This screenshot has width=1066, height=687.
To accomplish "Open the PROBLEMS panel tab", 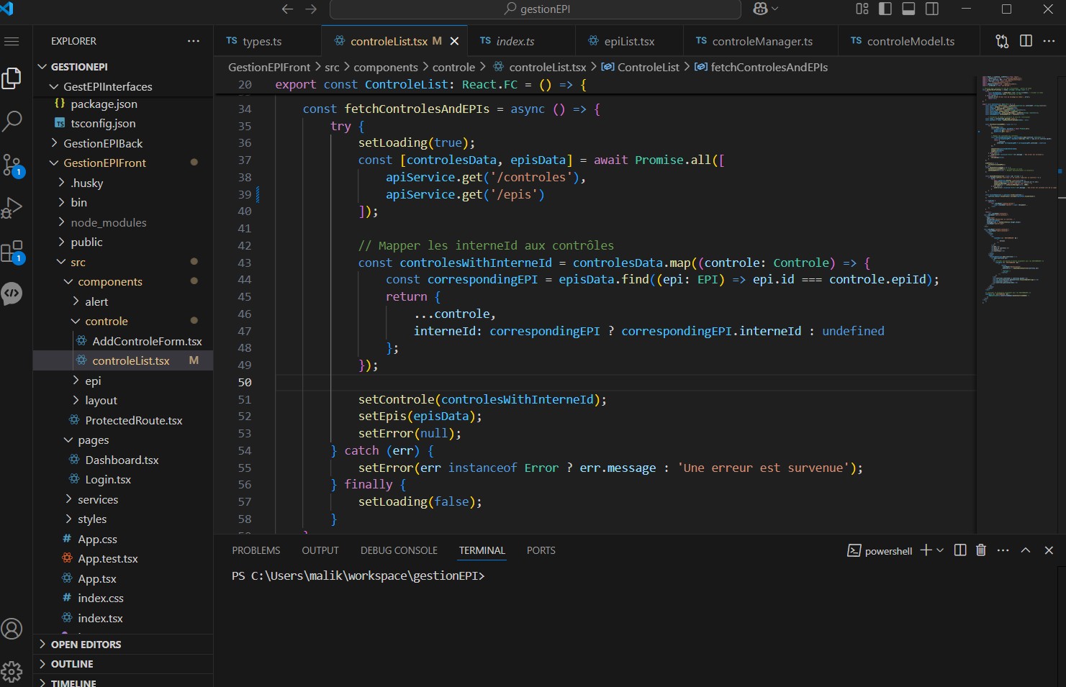I will tap(256, 550).
